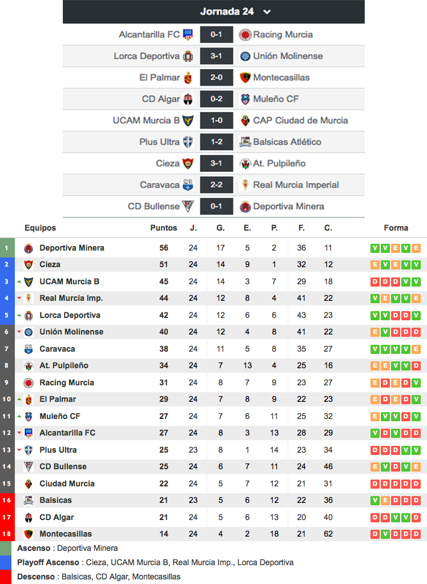Click Deportiva Minera's most recent form badge
This screenshot has height=584, width=427.
(416, 248)
